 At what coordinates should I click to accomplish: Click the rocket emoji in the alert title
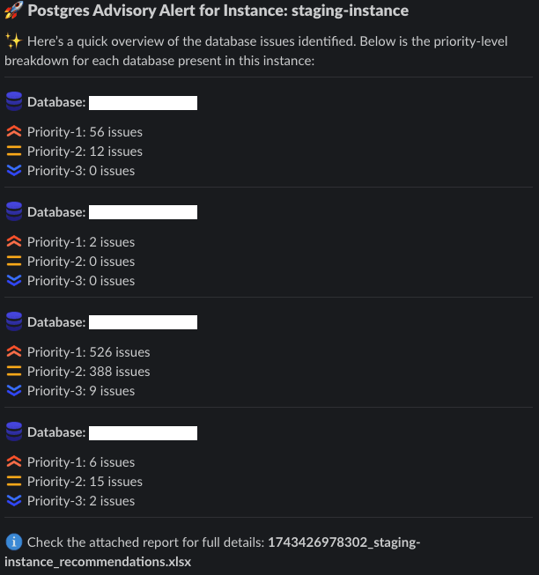point(14,11)
